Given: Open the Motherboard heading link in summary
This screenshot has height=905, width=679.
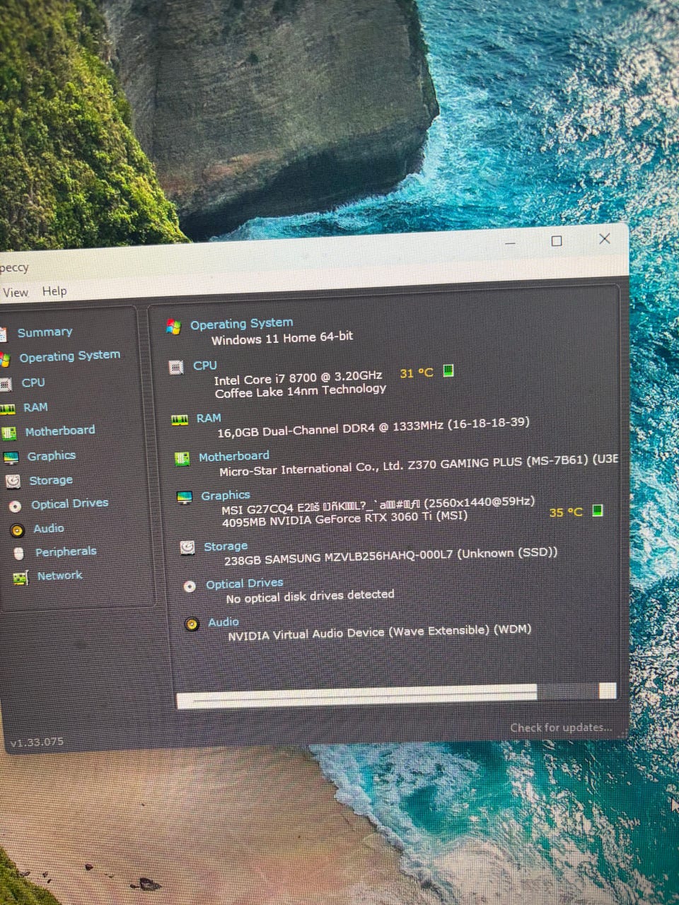Looking at the screenshot, I should tap(234, 457).
